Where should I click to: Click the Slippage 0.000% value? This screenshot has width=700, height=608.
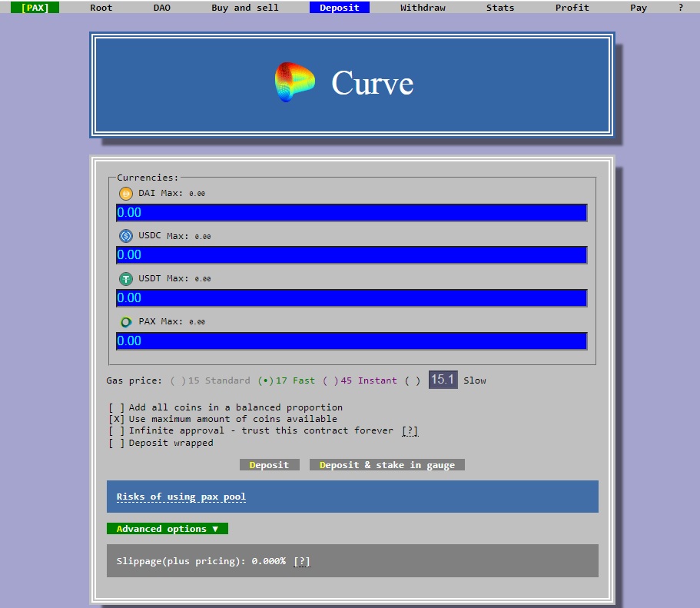(x=269, y=561)
